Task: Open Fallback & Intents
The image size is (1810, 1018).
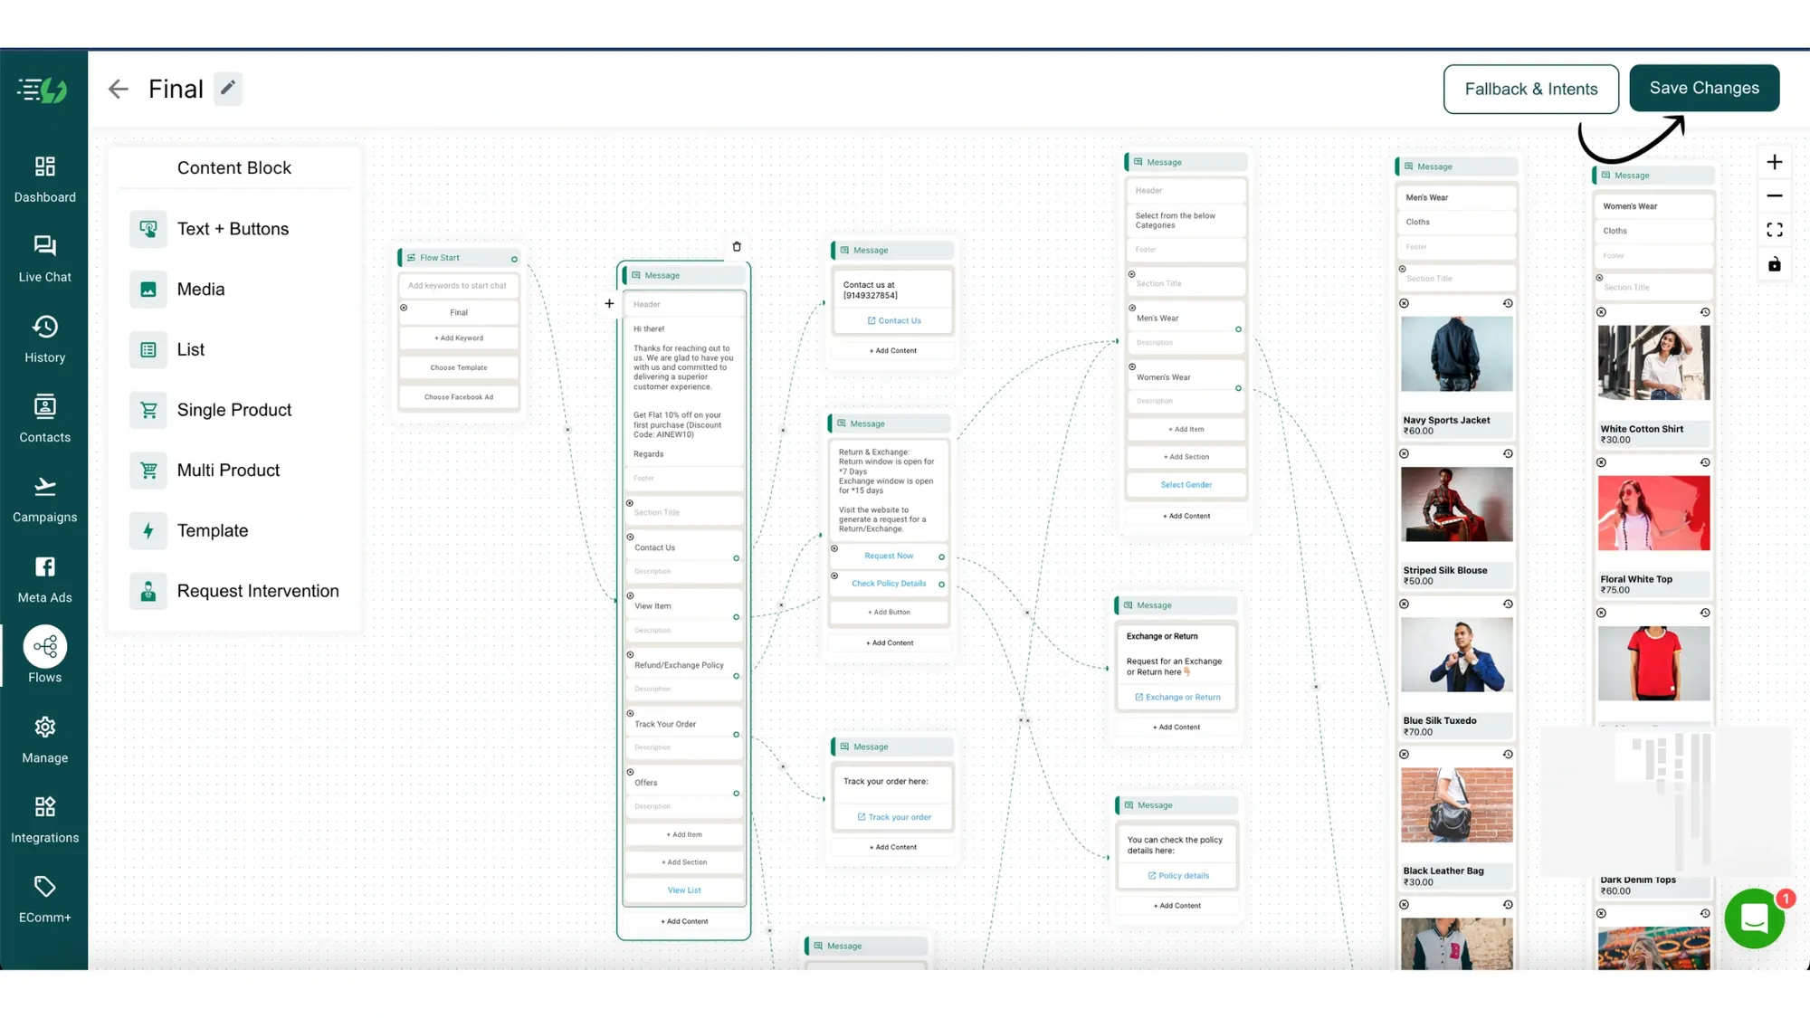Action: [1530, 89]
